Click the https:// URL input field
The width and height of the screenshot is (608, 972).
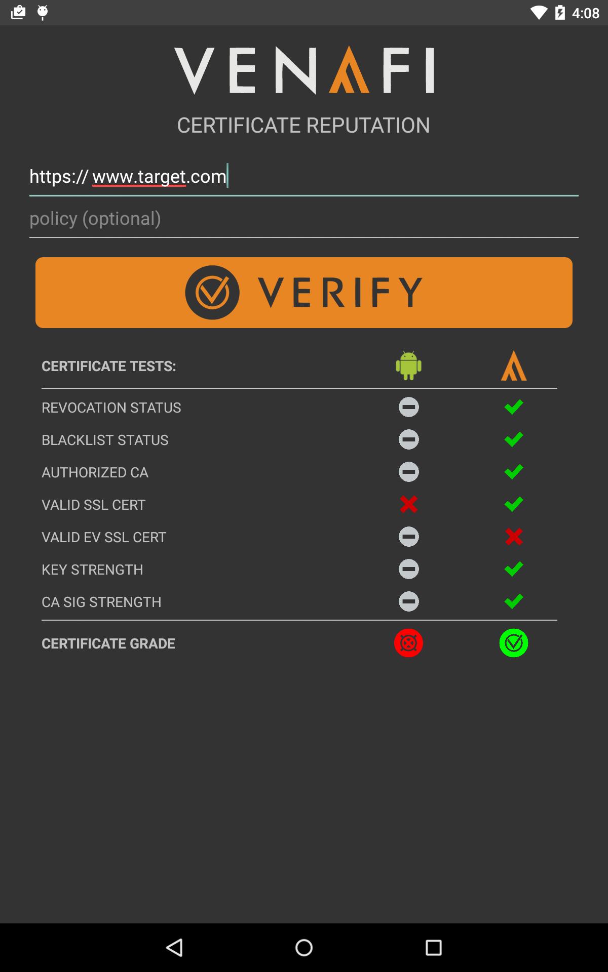point(304,177)
